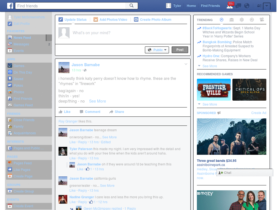This screenshot has height=210, width=280.
Task: Open Messages in sidebar
Action: click(29, 44)
